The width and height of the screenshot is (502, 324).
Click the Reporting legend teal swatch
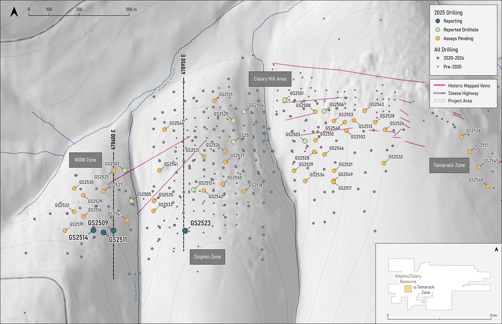[x=438, y=21]
